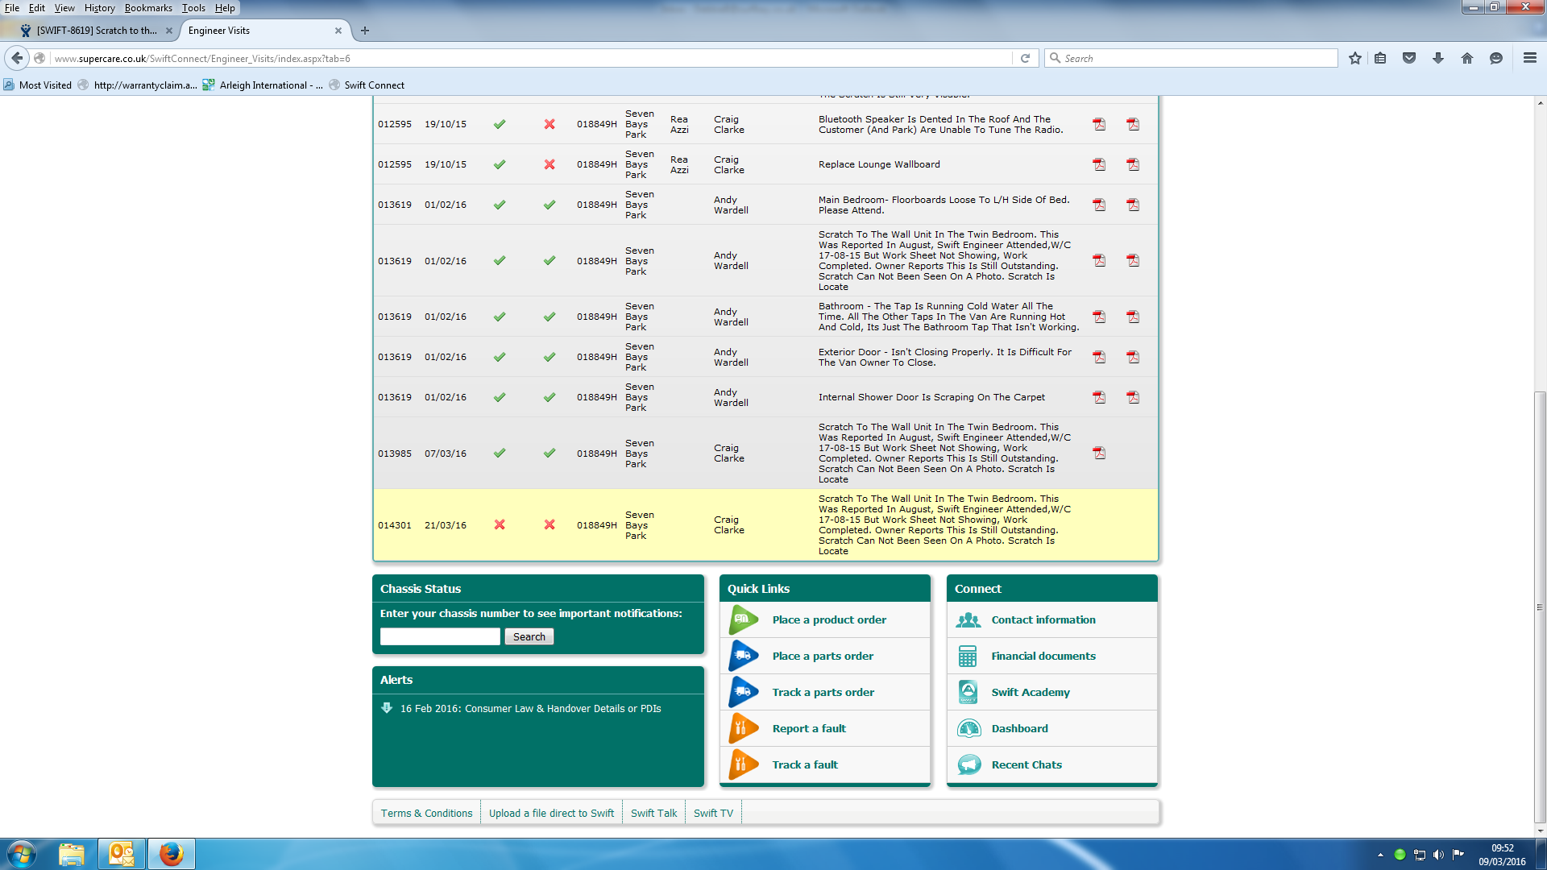Click the chassis number input field
The width and height of the screenshot is (1547, 870).
click(x=440, y=636)
